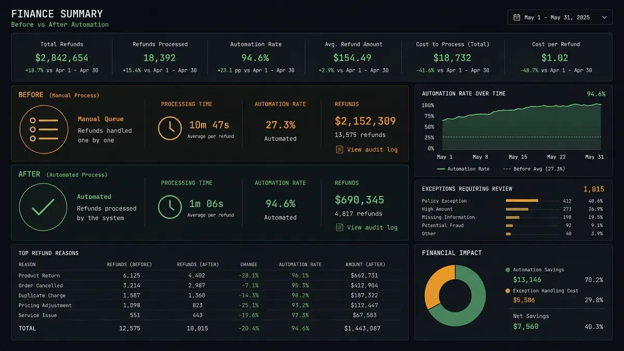Click the Before refunds amount $2,152,309

tap(366, 121)
